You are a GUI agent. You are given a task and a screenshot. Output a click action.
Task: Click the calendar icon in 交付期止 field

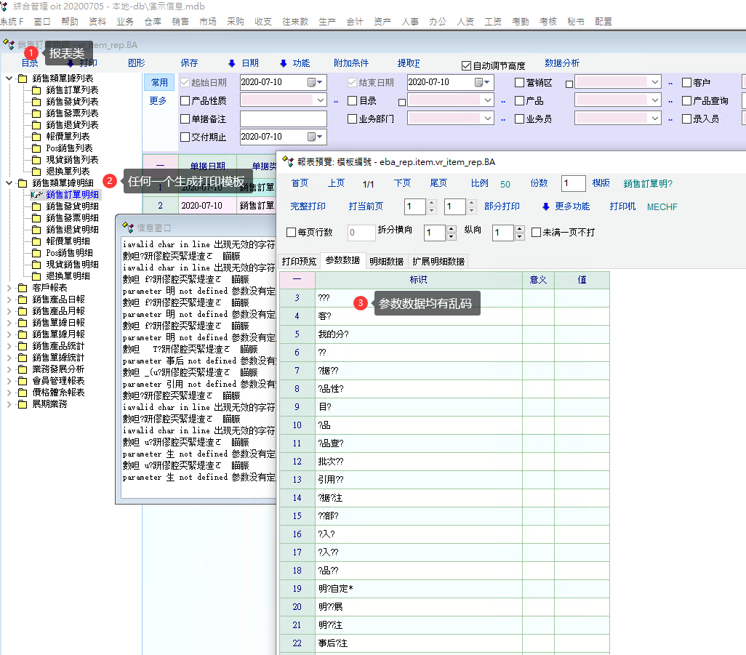[x=312, y=137]
